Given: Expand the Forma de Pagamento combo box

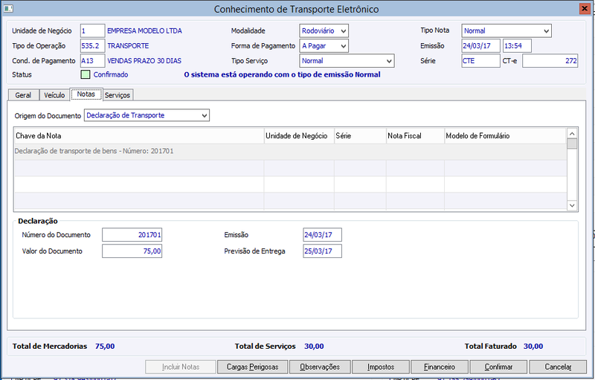Looking at the screenshot, I should [324, 46].
